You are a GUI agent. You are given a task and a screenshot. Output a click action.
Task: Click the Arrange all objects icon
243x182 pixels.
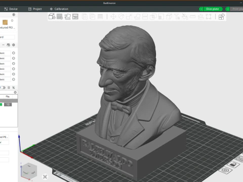[x=75, y=17]
